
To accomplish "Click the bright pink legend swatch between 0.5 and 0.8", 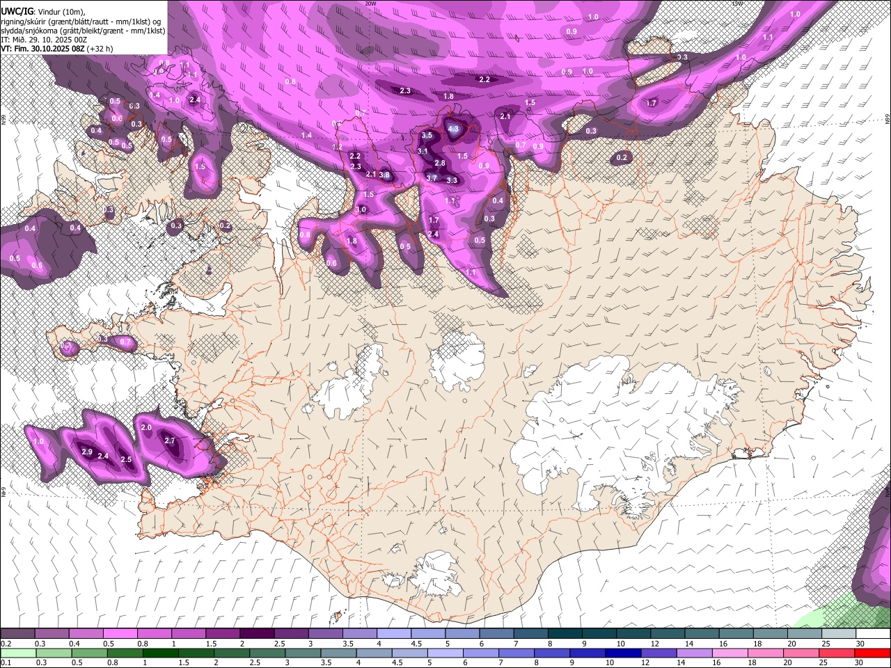I will click(120, 634).
